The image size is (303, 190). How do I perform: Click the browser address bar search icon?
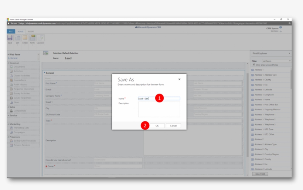coord(289,23)
